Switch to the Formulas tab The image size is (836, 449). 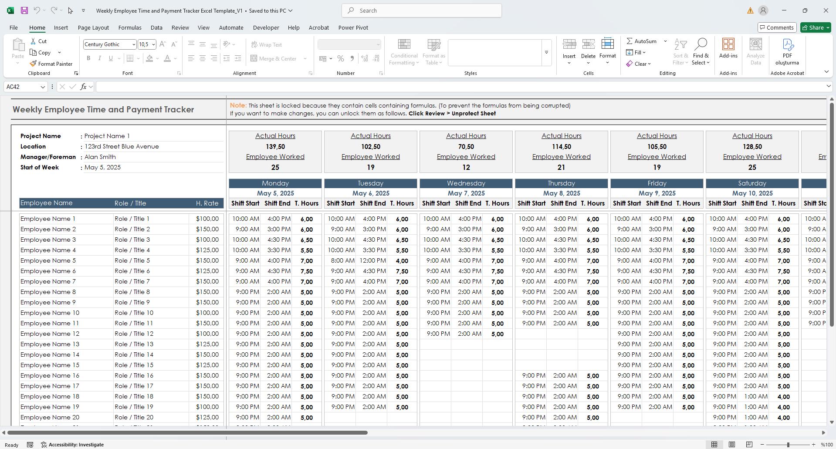130,27
